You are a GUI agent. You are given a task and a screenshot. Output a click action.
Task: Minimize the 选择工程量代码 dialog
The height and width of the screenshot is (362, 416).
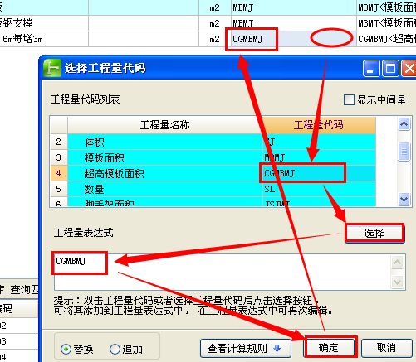click(x=371, y=68)
